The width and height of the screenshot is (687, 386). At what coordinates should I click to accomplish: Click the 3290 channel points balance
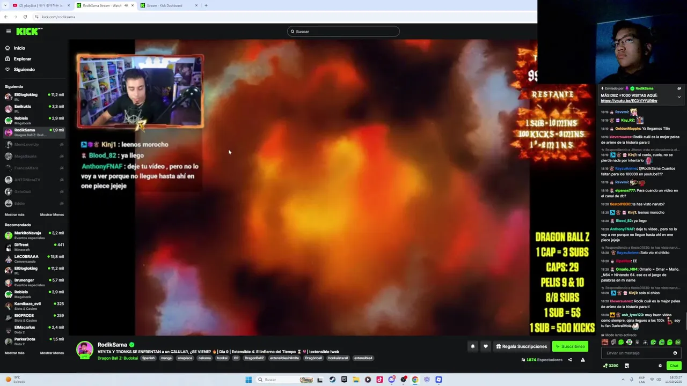[611, 366]
